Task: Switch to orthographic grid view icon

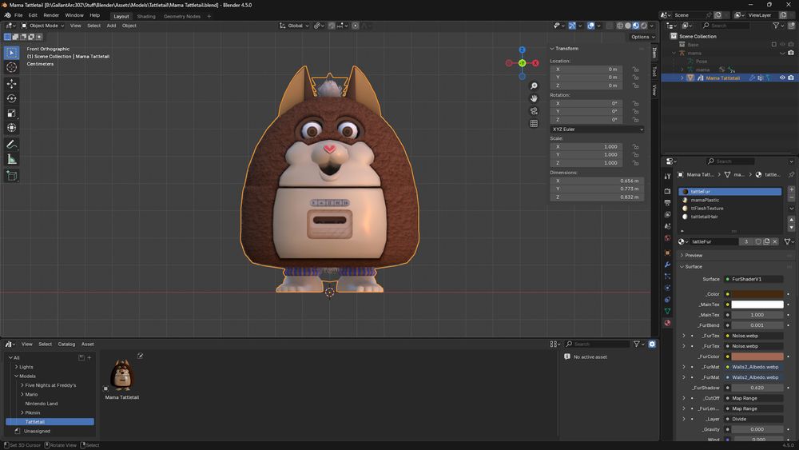Action: pyautogui.click(x=534, y=123)
